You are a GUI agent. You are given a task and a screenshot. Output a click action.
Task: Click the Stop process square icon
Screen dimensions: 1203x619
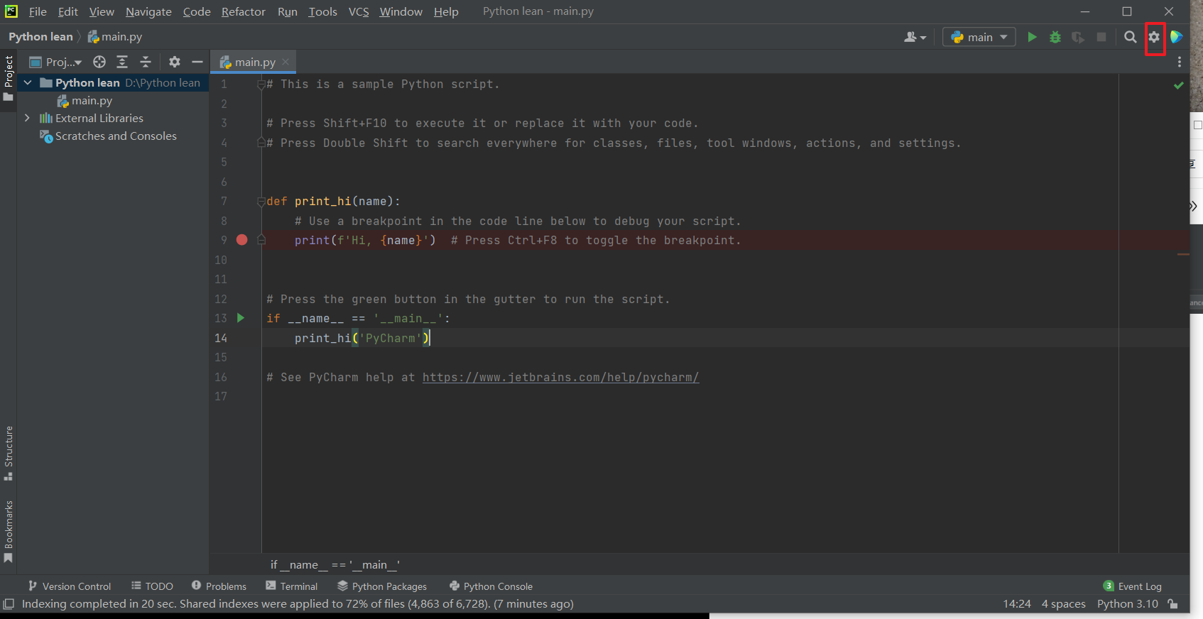tap(1101, 37)
